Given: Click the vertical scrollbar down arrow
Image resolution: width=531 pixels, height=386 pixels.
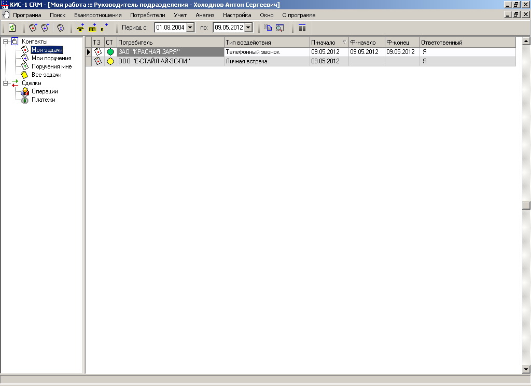Looking at the screenshot, I should [x=526, y=369].
